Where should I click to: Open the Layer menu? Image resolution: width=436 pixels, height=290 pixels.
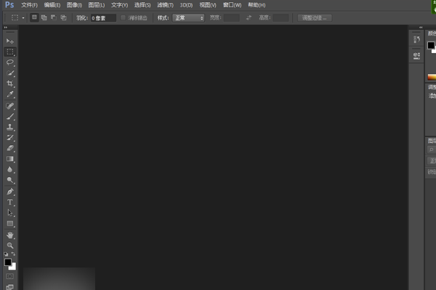97,5
